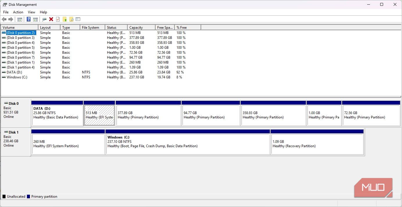
Task: Open the Action menu
Action: [x=18, y=12]
